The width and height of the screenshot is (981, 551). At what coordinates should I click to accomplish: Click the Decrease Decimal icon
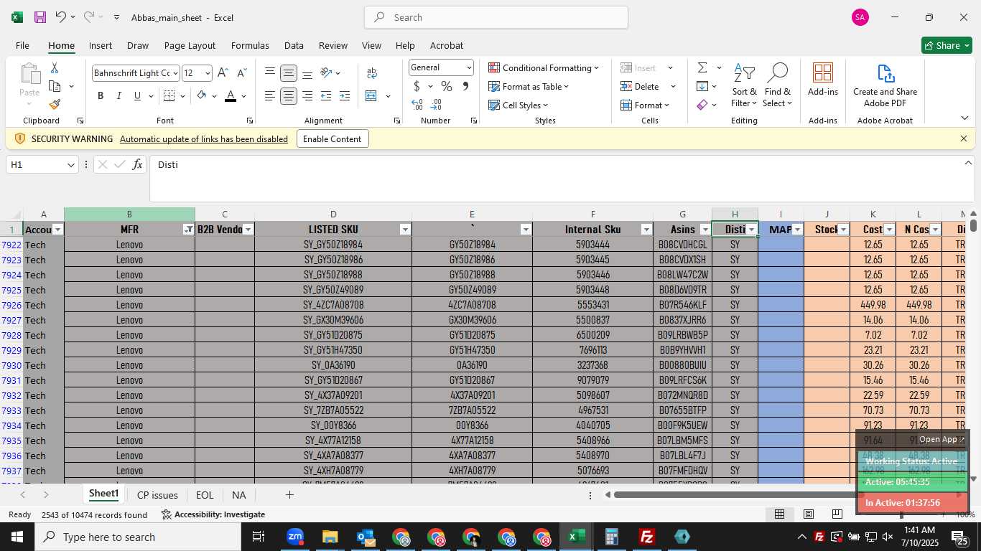tap(437, 105)
